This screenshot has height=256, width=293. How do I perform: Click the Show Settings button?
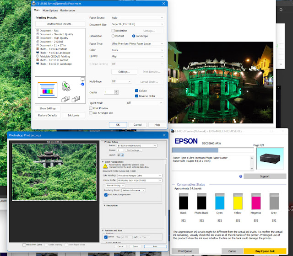pyautogui.click(x=48, y=108)
